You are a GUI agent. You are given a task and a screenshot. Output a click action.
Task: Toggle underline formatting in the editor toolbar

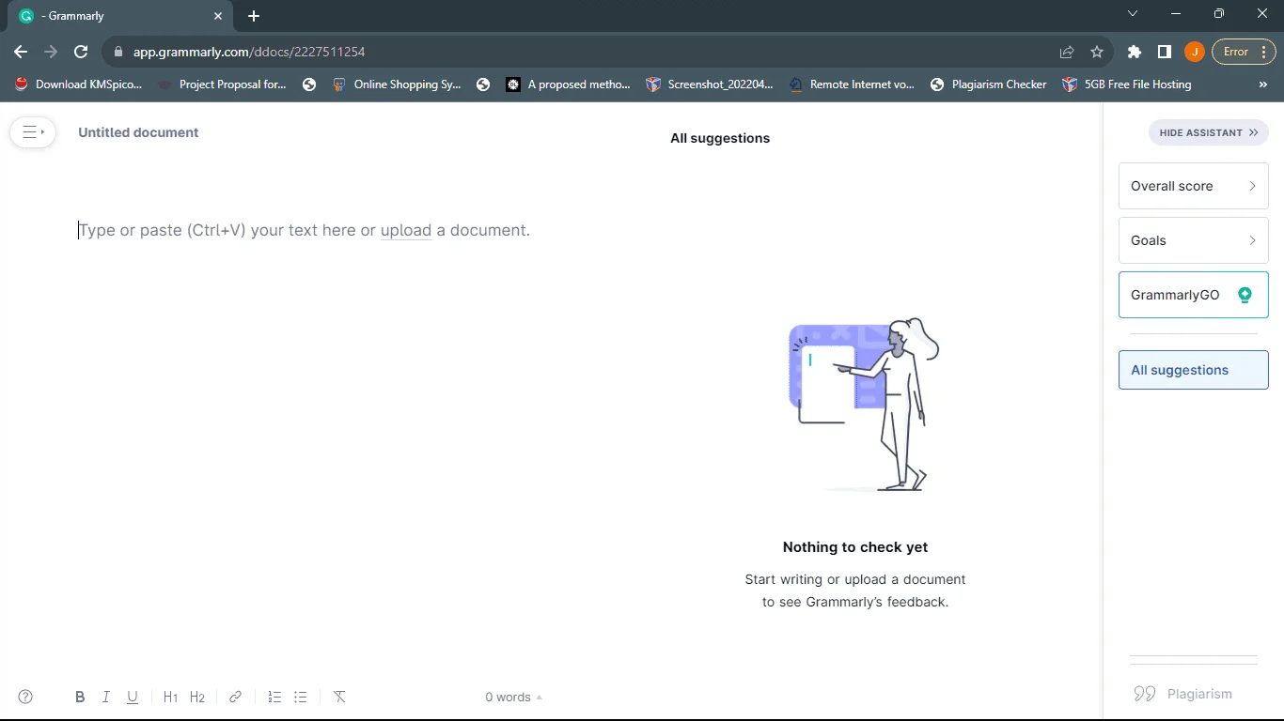(133, 697)
